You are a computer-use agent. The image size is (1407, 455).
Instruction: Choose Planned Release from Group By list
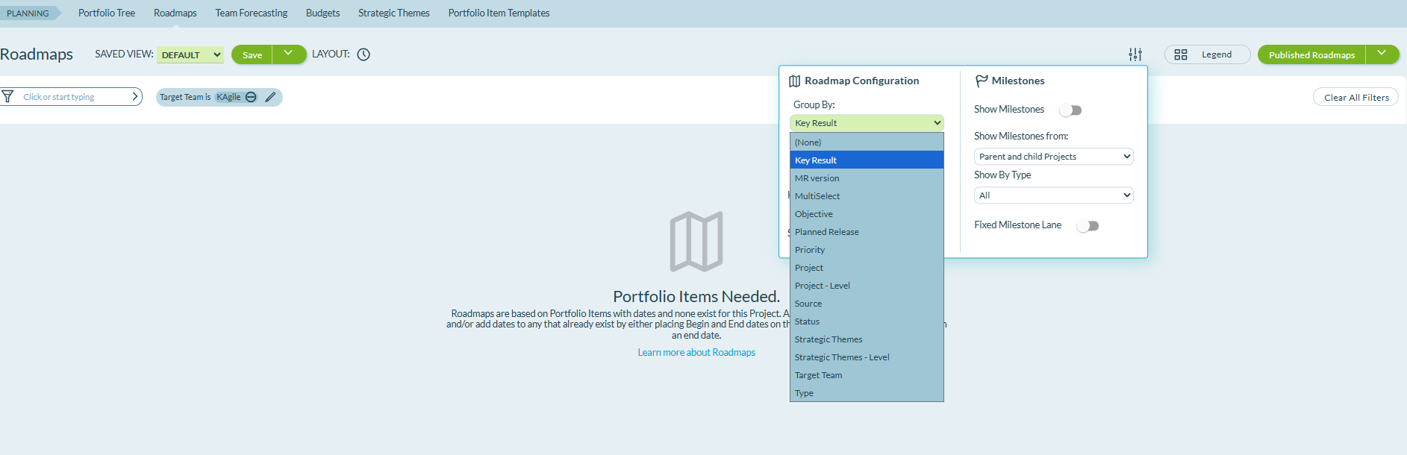click(826, 232)
